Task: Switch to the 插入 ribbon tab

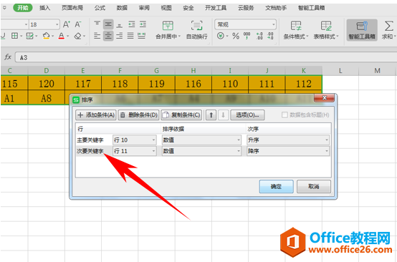Action: (x=44, y=8)
